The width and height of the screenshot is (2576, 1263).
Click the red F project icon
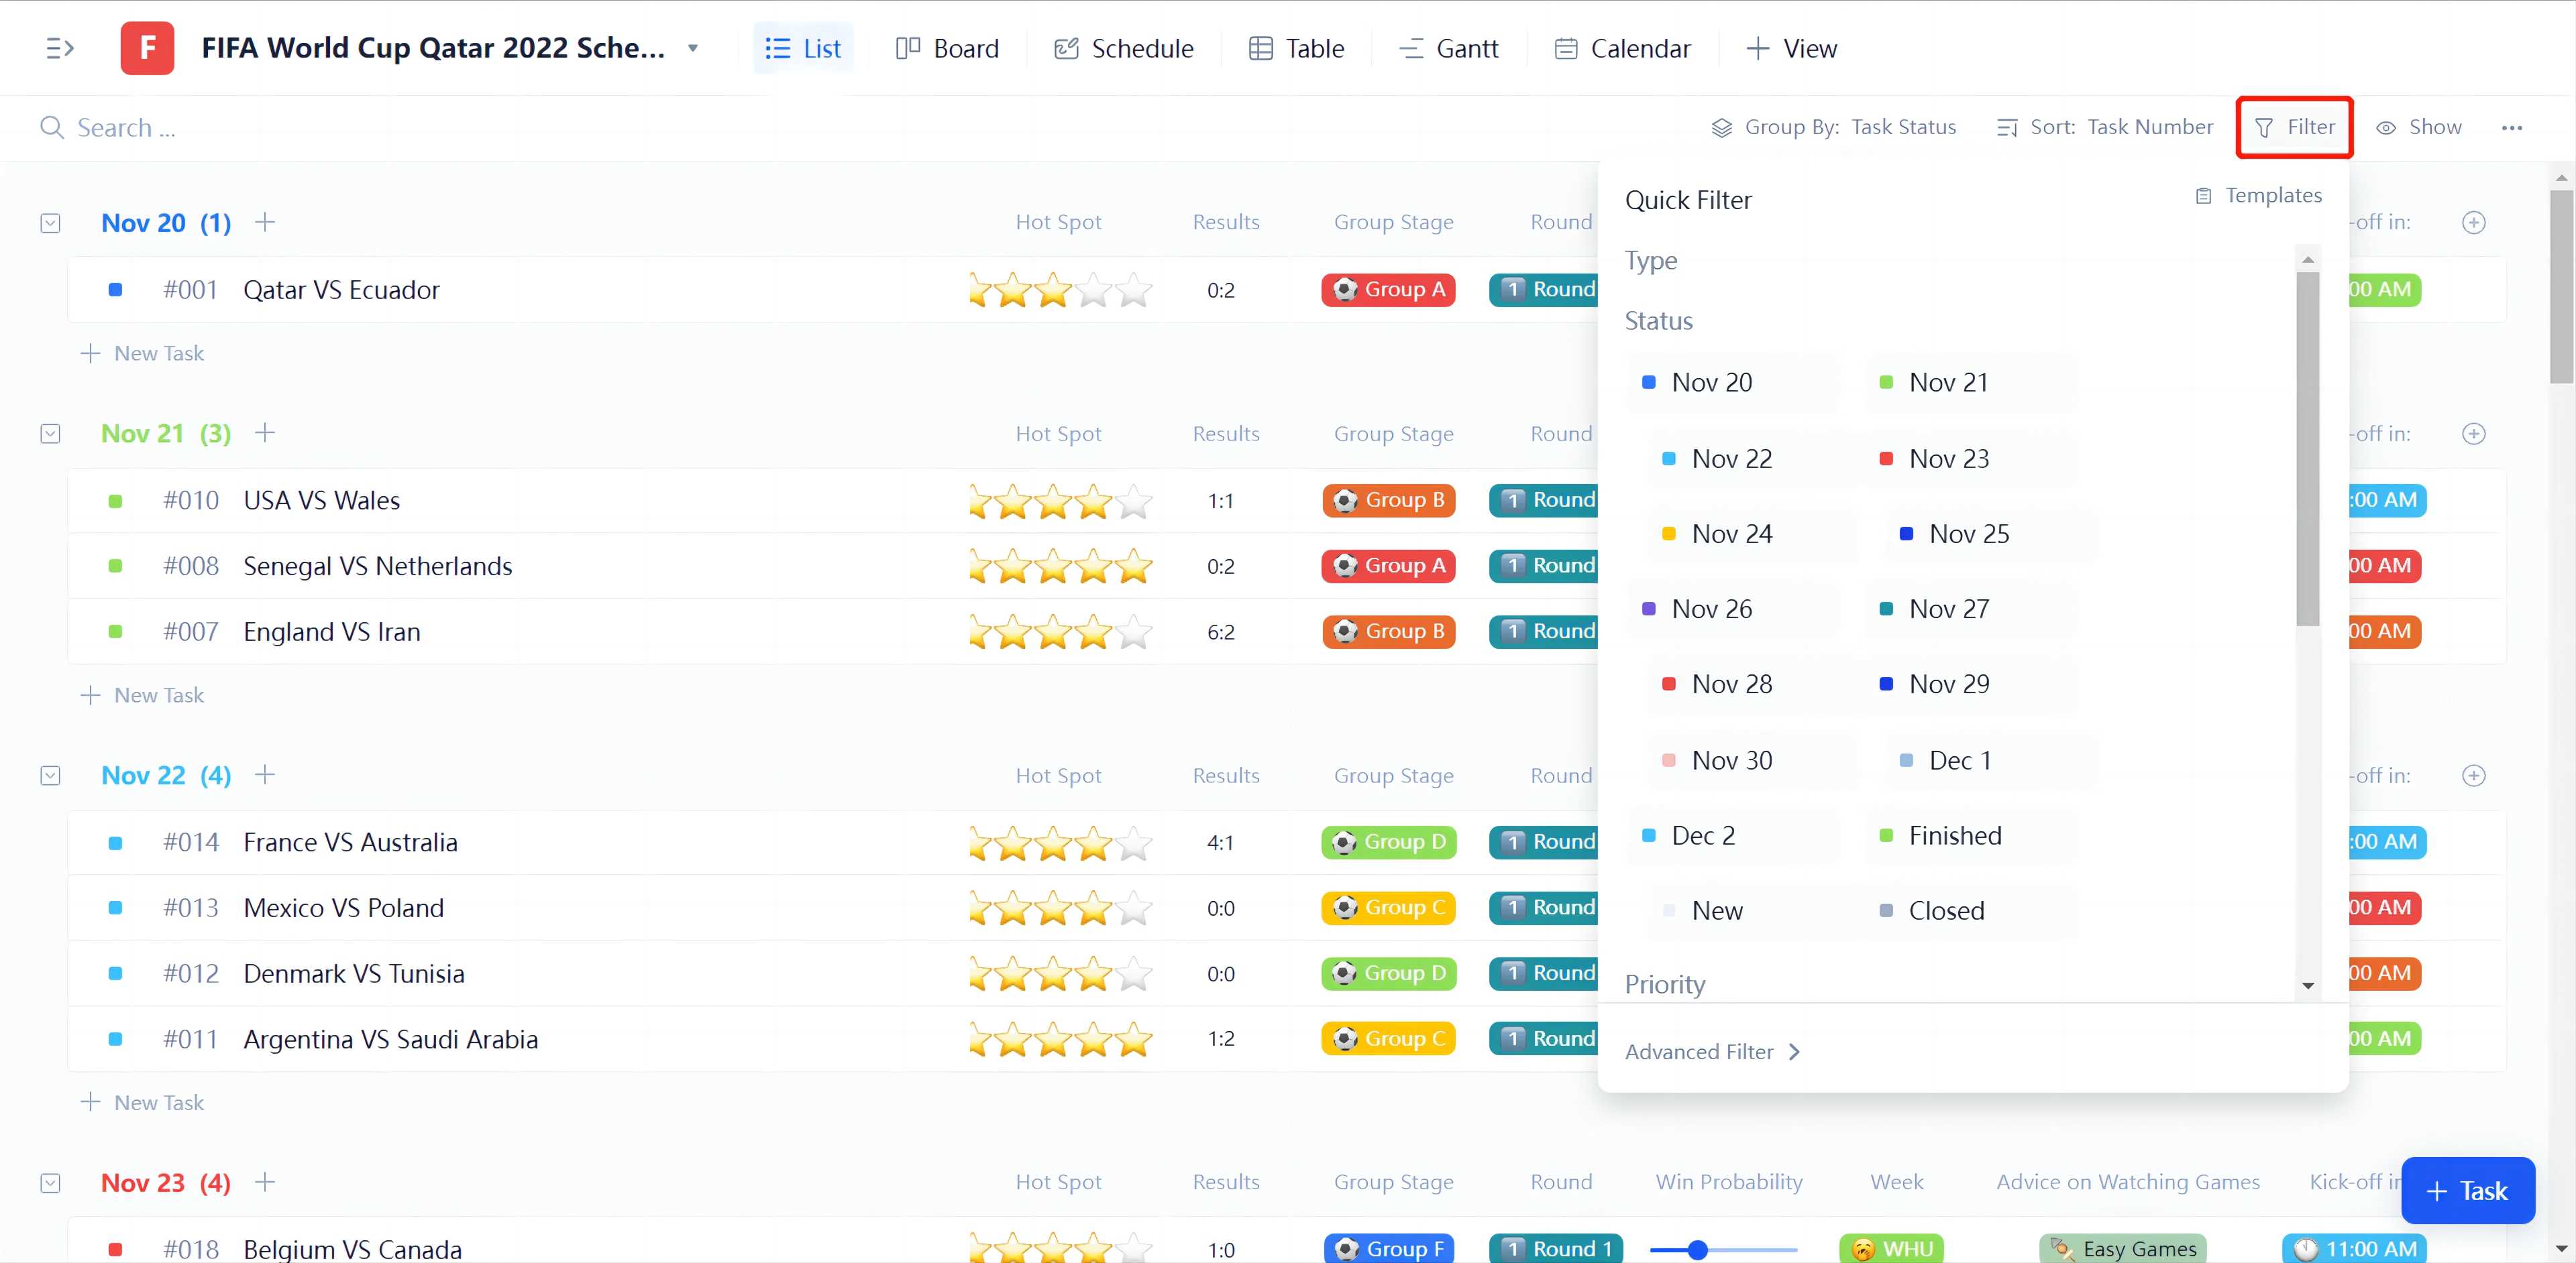click(x=147, y=48)
